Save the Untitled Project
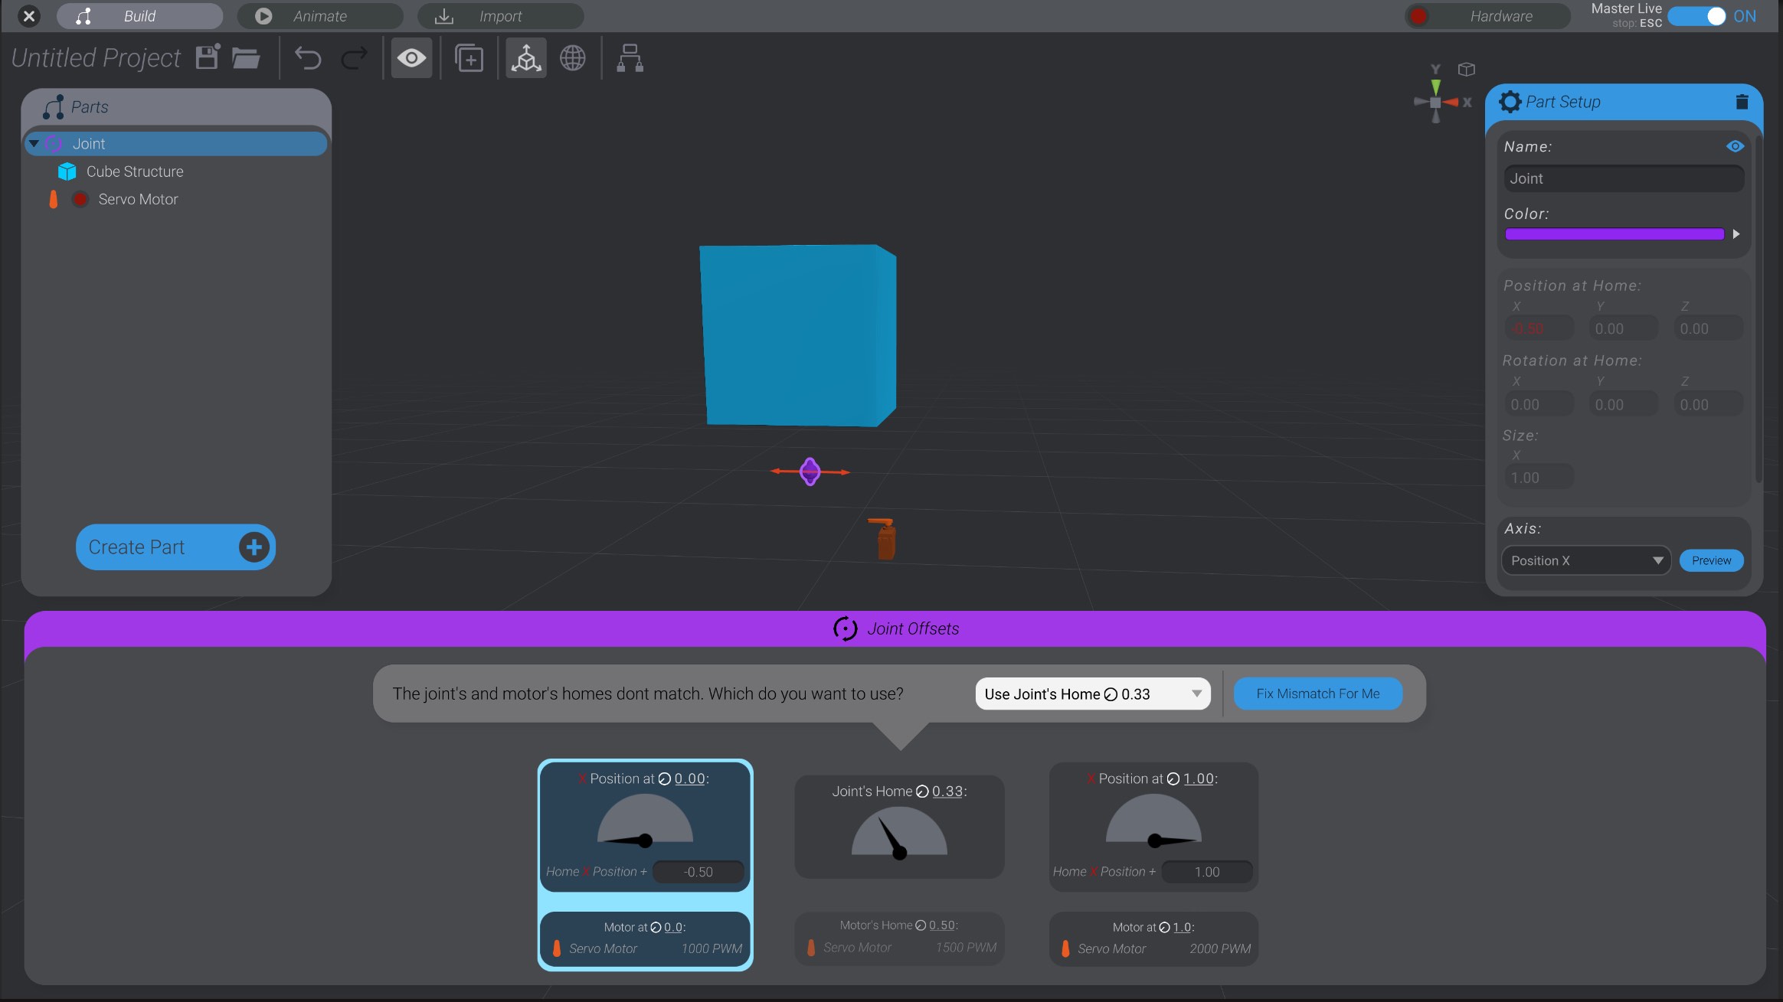The height and width of the screenshot is (1002, 1783). pyautogui.click(x=205, y=57)
